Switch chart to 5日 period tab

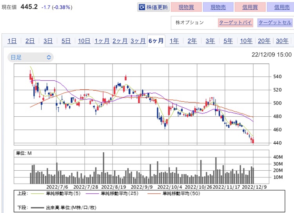[x=66, y=41]
